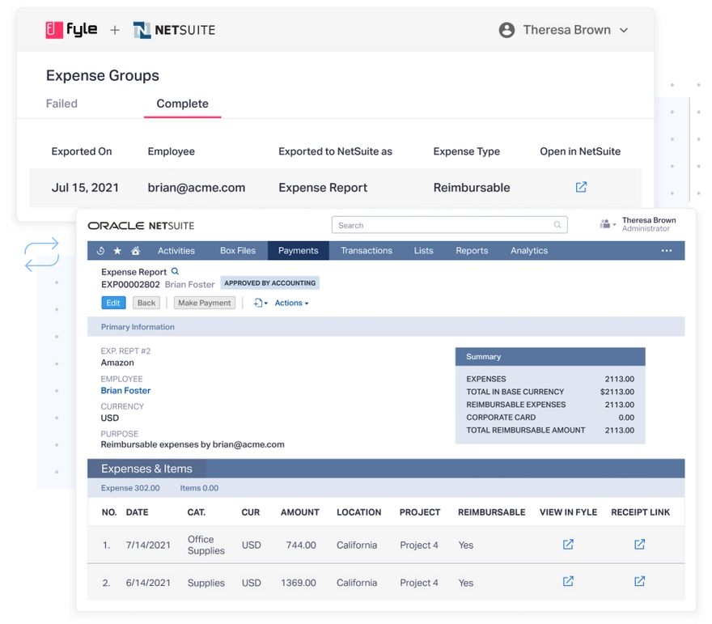Open the Transactions menu

pyautogui.click(x=367, y=250)
